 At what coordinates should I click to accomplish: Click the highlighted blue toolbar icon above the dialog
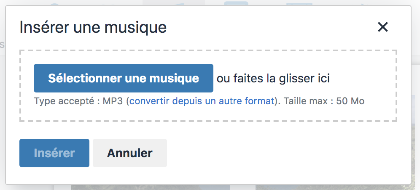[x=236, y=3]
